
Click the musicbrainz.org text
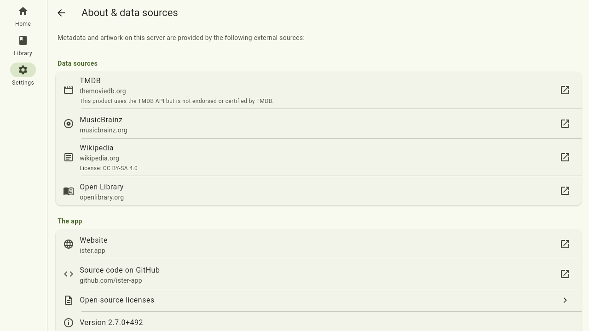click(x=104, y=130)
